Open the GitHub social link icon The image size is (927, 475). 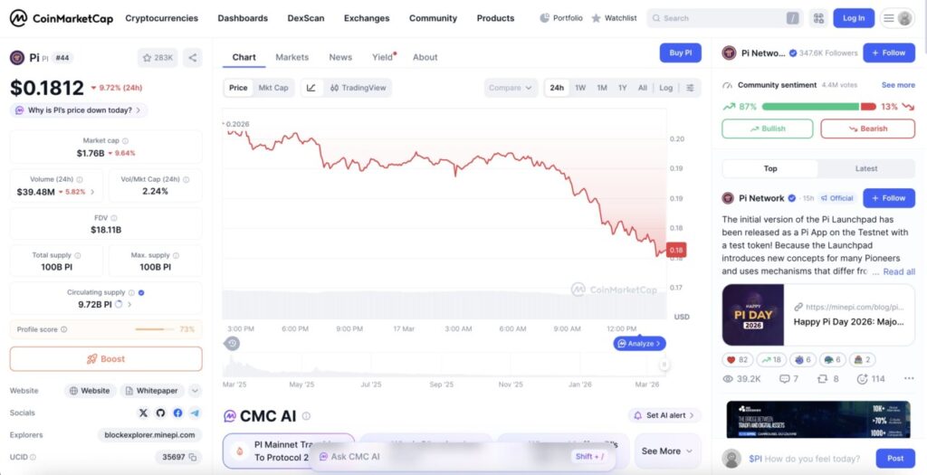[160, 413]
